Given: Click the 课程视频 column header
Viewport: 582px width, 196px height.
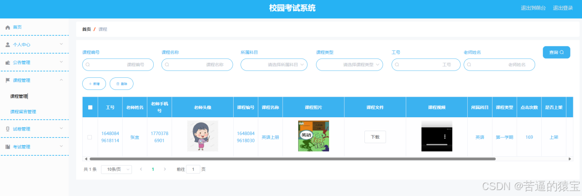Looking at the screenshot, I should point(436,108).
